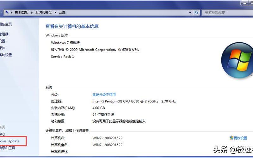The width and height of the screenshot is (253, 158).
Task: Go to 系统和安全 in the breadcrumb
Action: point(44,13)
